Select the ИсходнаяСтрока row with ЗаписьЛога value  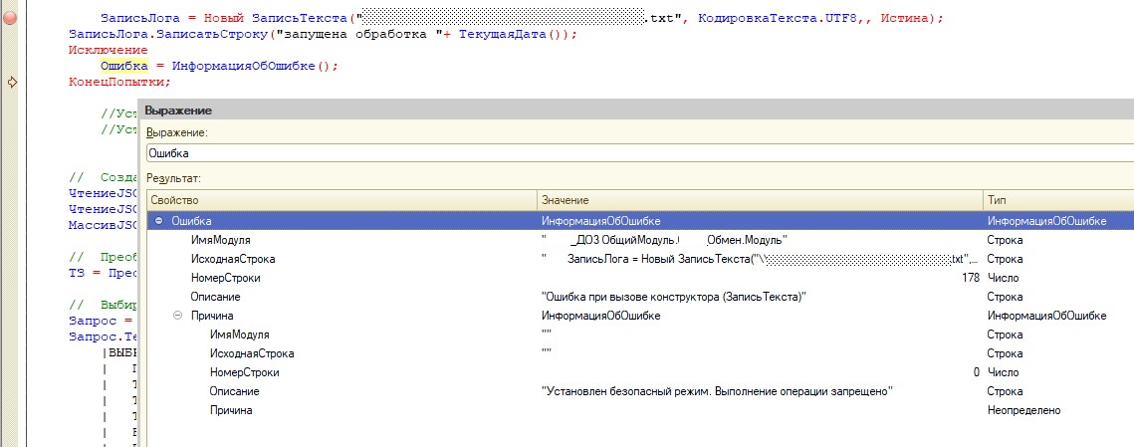(x=640, y=259)
